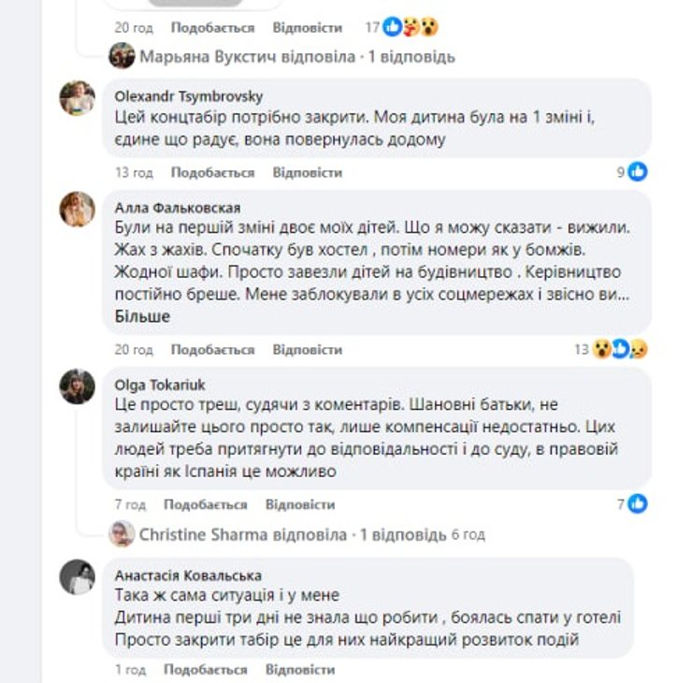Click the 13 год timestamp on Olexandr's comment

(134, 173)
